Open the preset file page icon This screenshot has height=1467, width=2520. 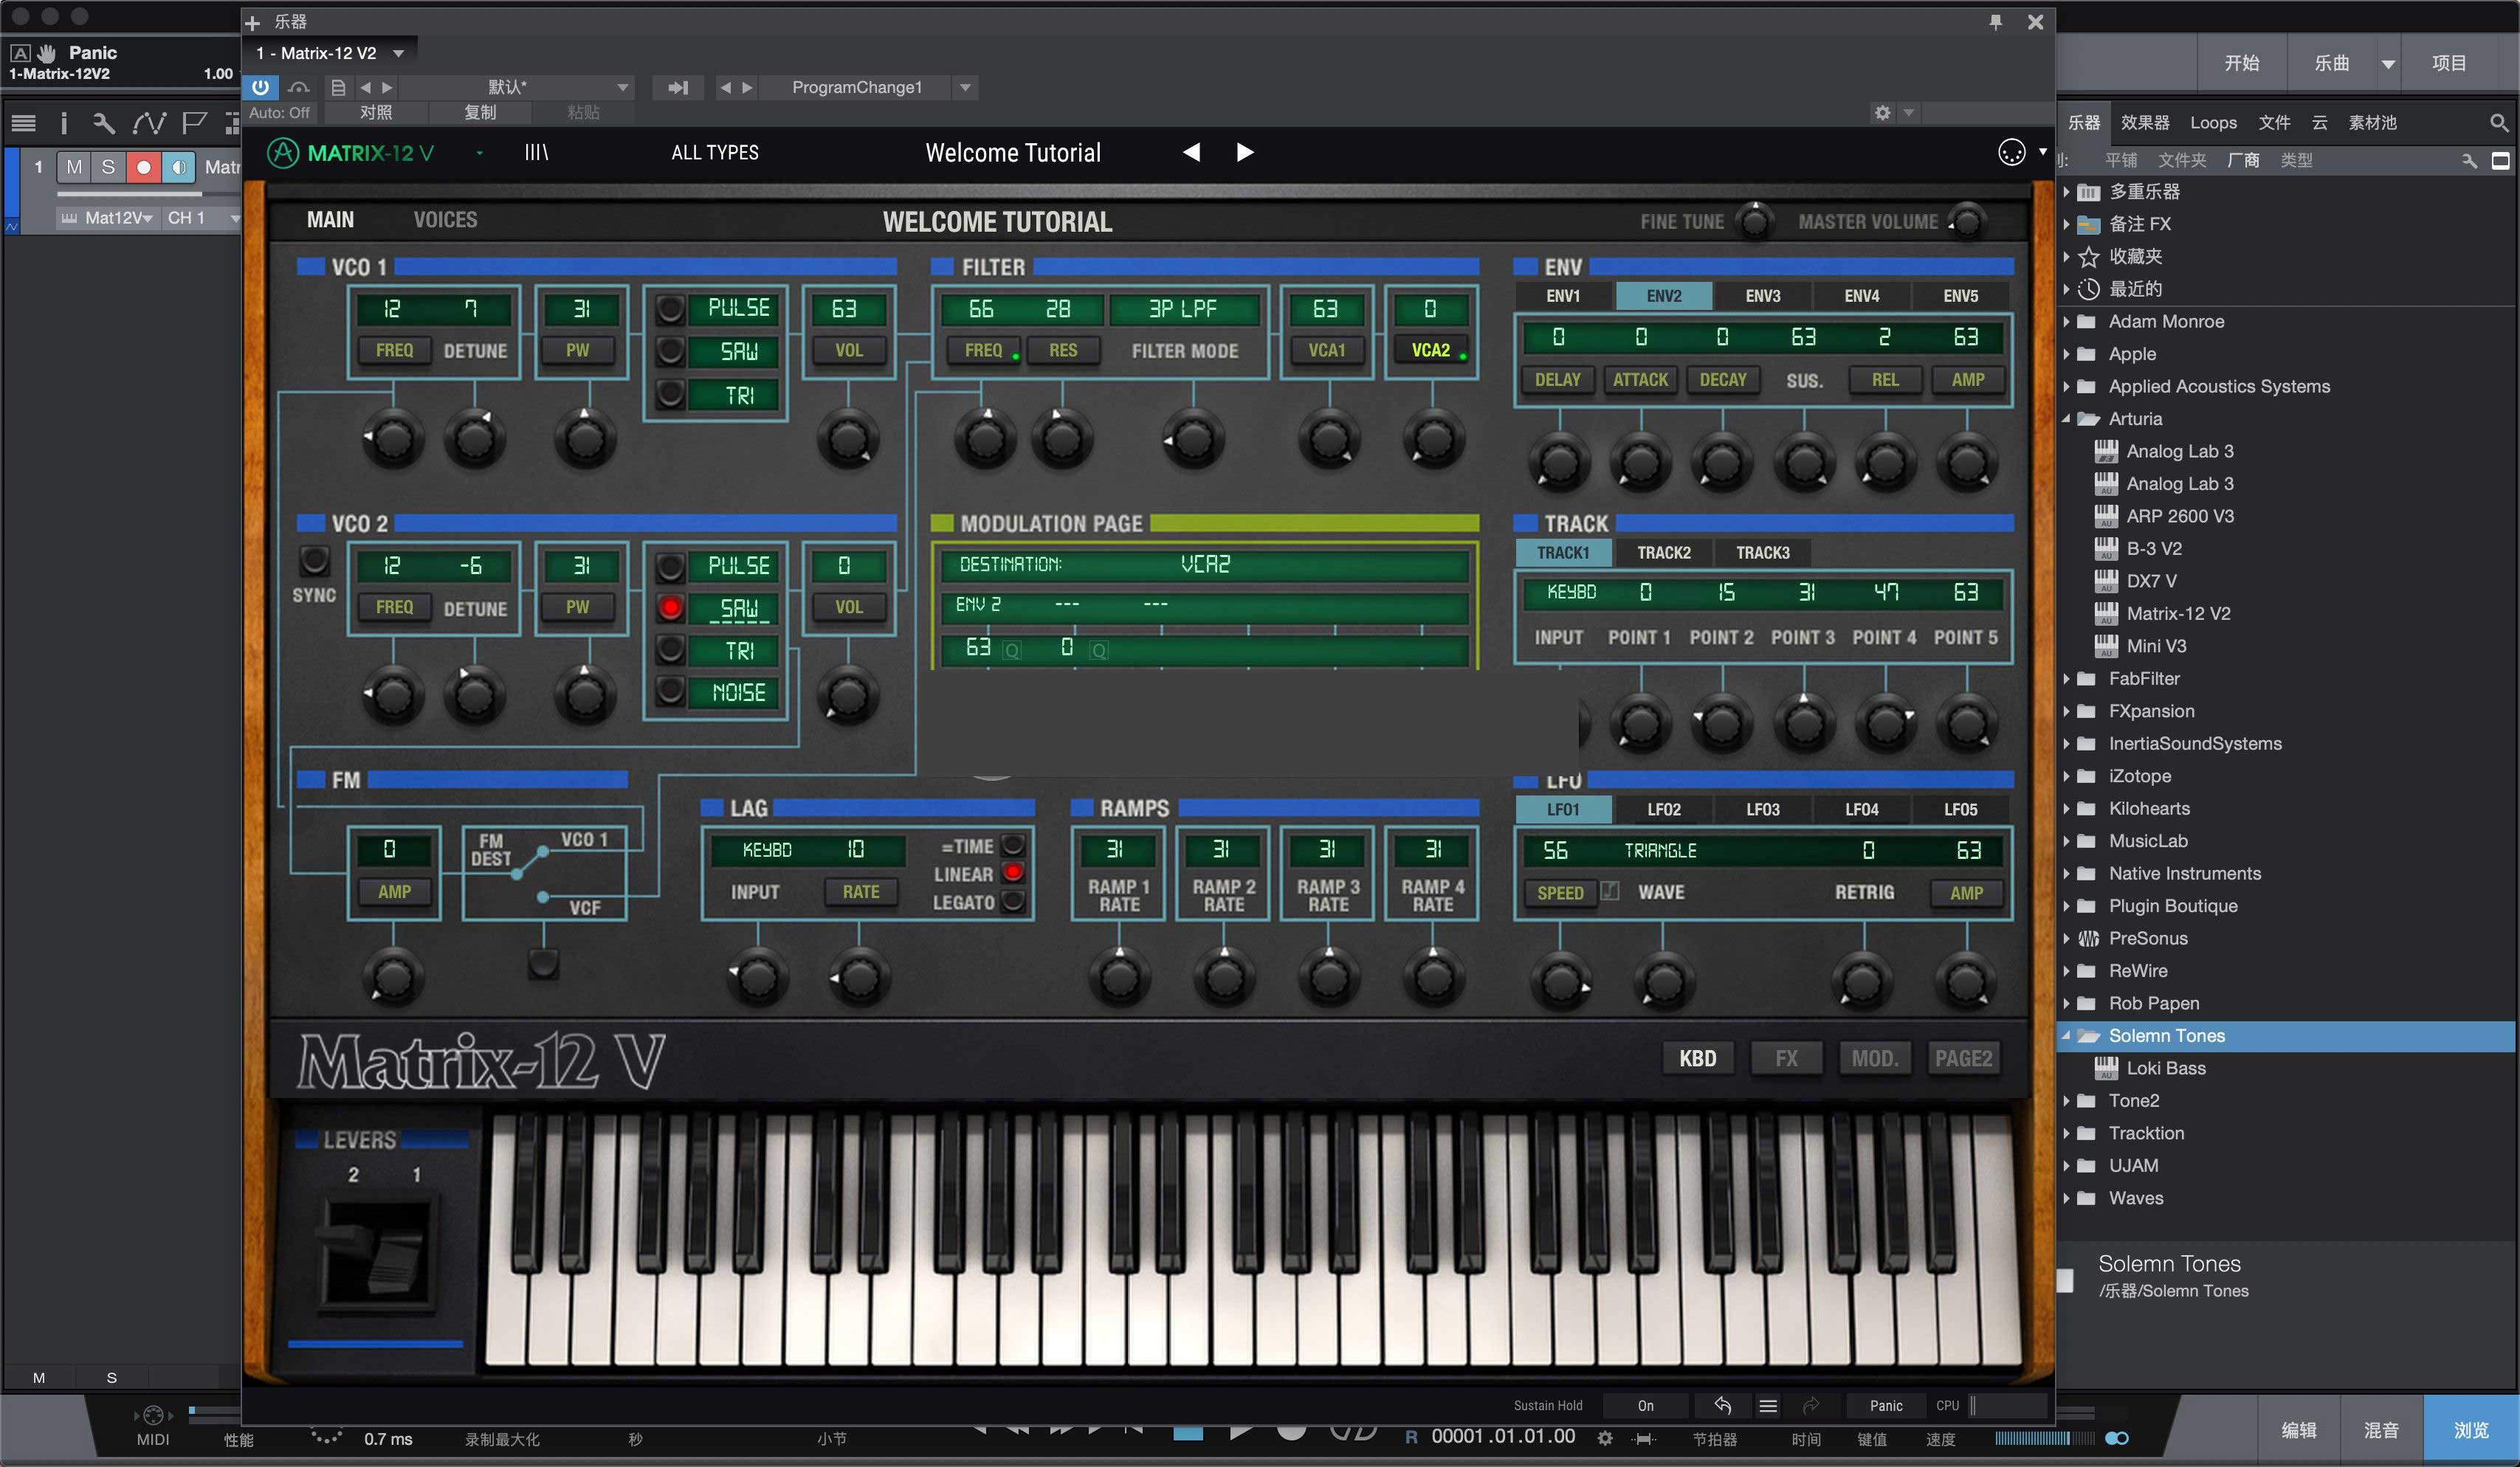(338, 87)
